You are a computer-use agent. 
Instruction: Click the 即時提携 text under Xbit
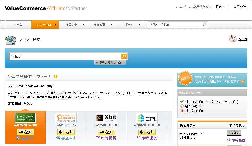[x=109, y=138]
